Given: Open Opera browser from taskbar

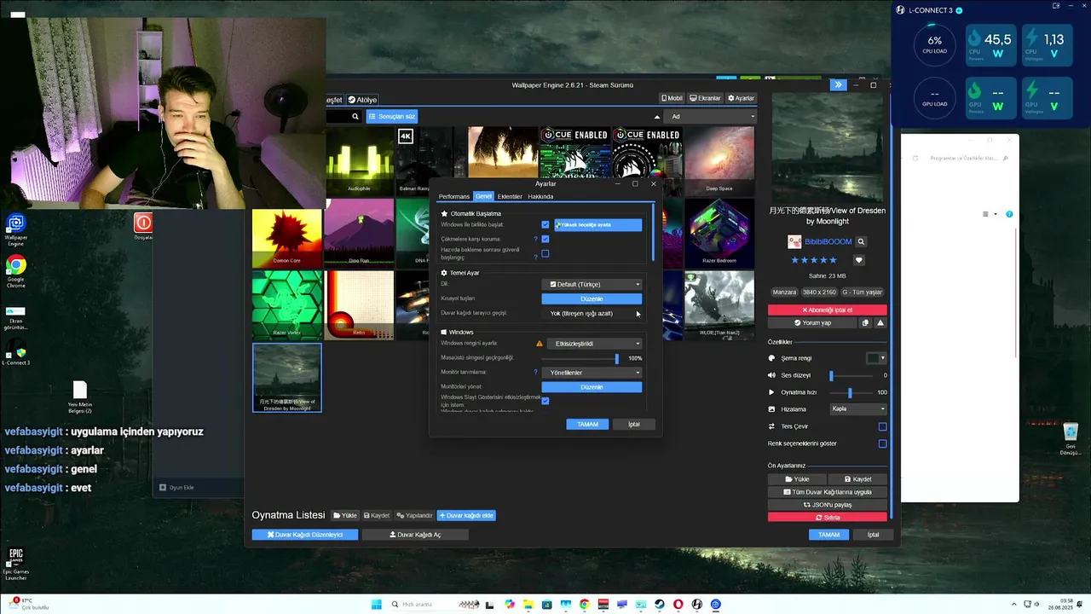Looking at the screenshot, I should point(678,605).
